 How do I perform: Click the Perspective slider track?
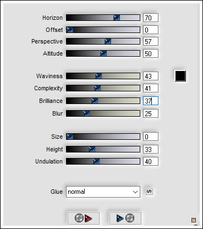(103, 41)
